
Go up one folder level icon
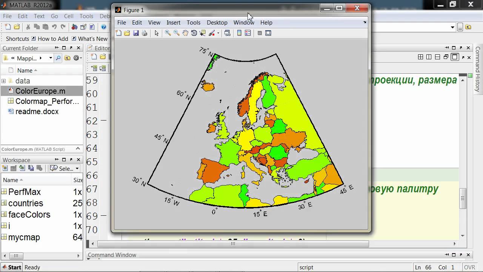coord(68,58)
